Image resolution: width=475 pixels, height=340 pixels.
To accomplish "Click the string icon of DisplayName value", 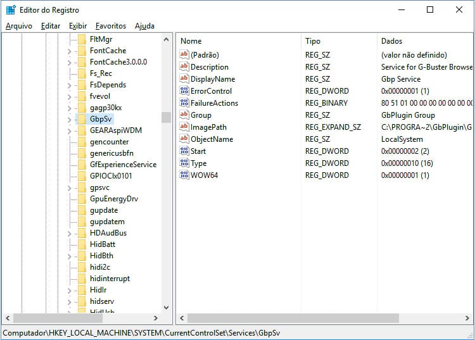I will (x=184, y=79).
